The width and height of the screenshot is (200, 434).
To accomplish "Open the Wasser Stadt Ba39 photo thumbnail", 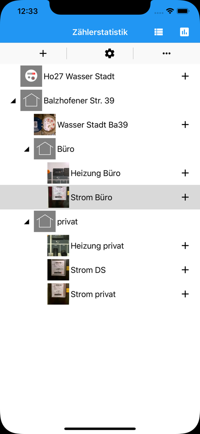I will click(45, 125).
